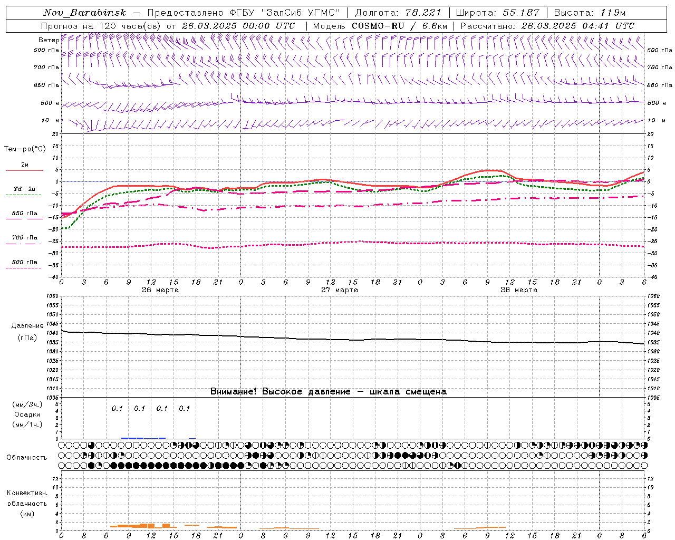This screenshot has width=675, height=540.
Task: Click the 26 марта date marker
Action: [x=160, y=290]
